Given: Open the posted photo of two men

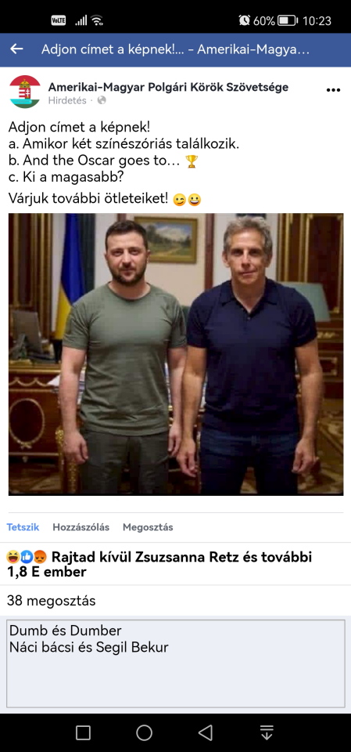Looking at the screenshot, I should (x=176, y=354).
